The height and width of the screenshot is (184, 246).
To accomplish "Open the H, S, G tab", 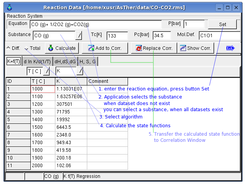I will [87, 61].
